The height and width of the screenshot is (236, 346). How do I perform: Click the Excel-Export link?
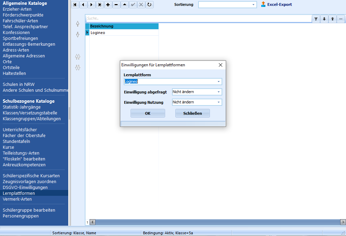pyautogui.click(x=279, y=4)
